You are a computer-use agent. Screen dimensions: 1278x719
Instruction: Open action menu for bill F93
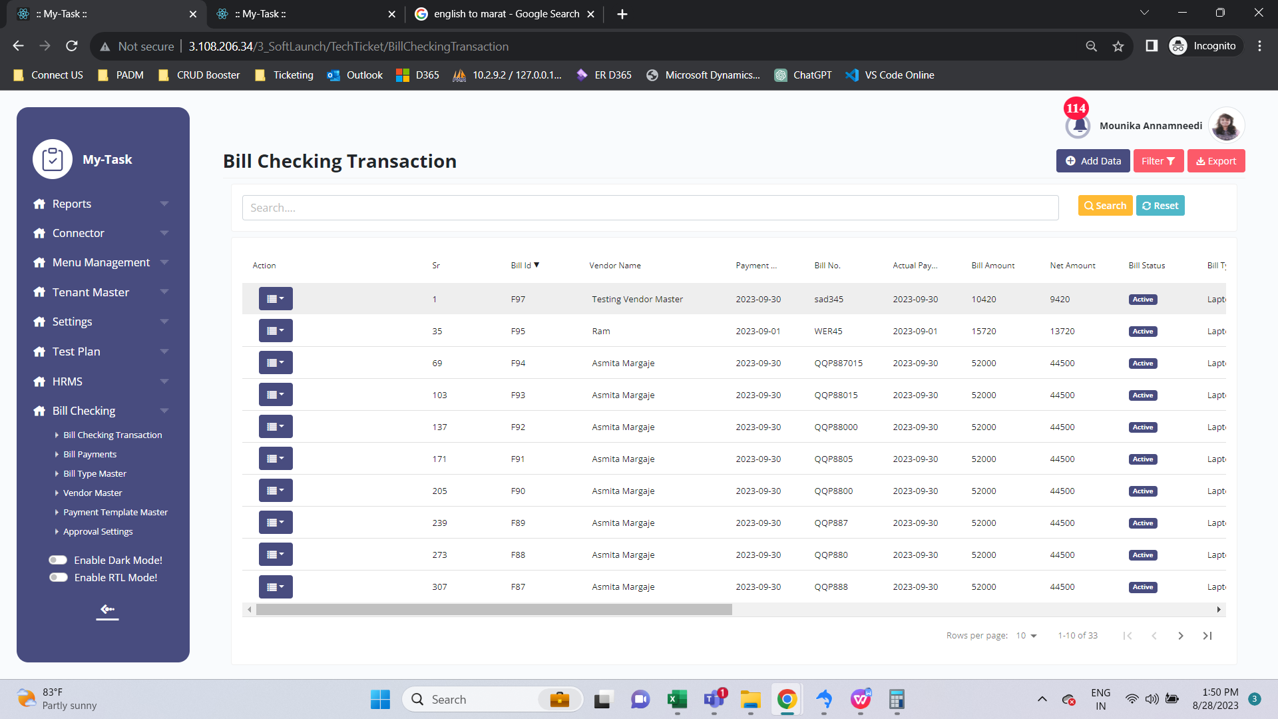coord(276,395)
